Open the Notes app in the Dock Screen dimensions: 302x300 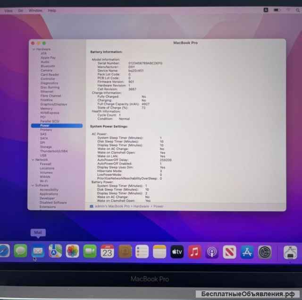point(159,252)
